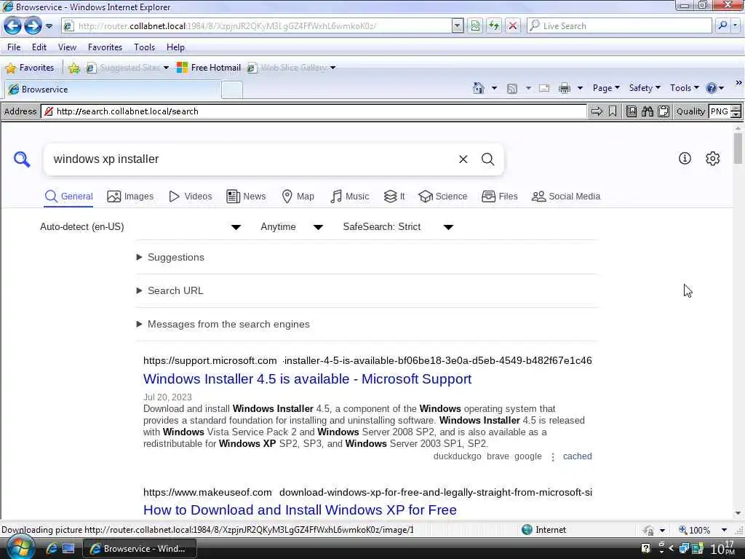Viewport: 745px width, 559px height.
Task: Open the Anytime time range dropdown
Action: pos(292,227)
